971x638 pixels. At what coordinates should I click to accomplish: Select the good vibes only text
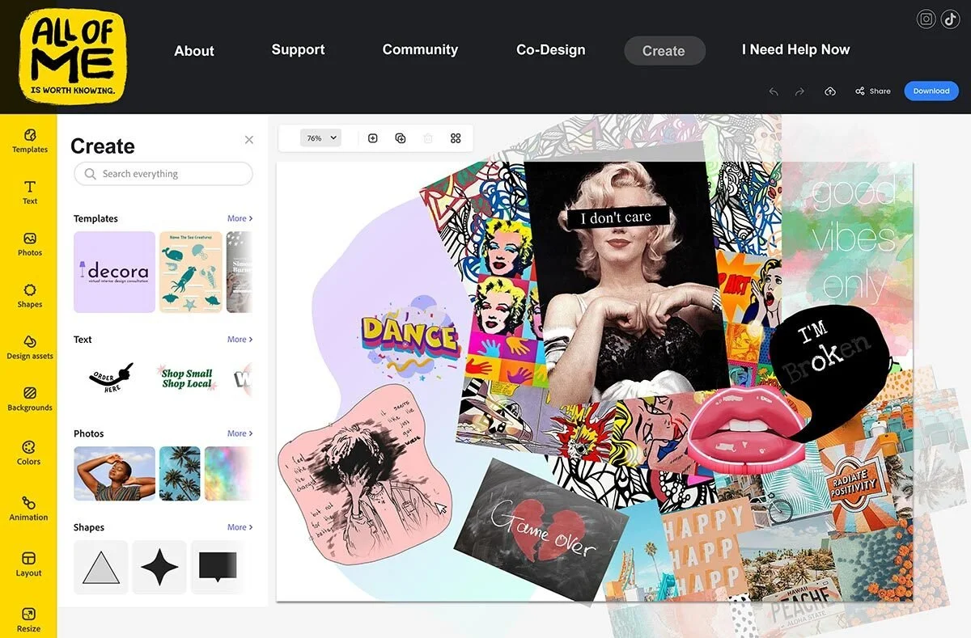[x=854, y=238]
